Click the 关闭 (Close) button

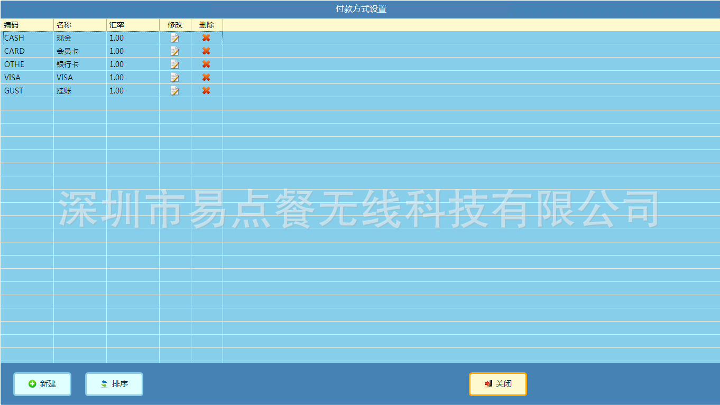click(498, 384)
